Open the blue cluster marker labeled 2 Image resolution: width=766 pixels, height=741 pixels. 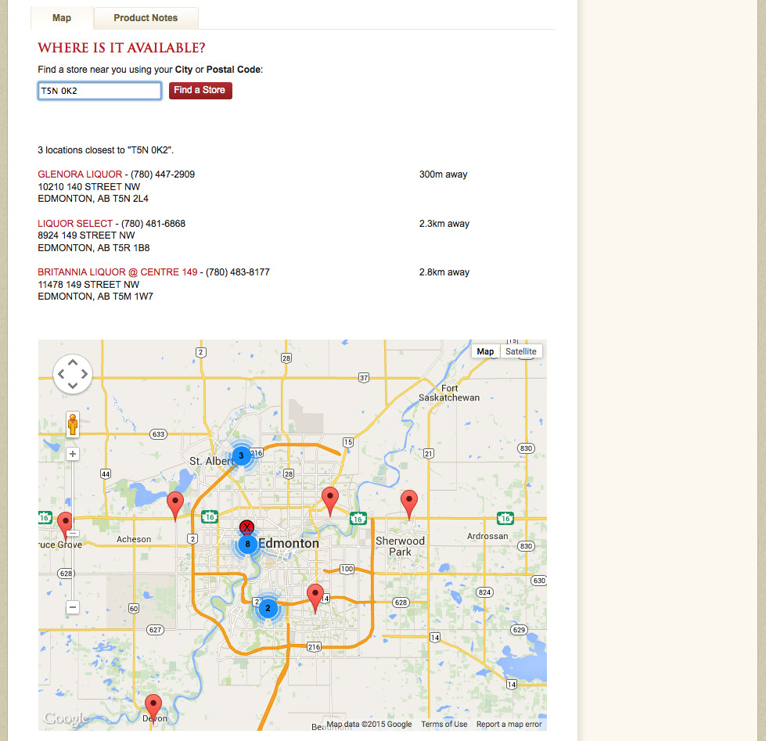click(268, 608)
